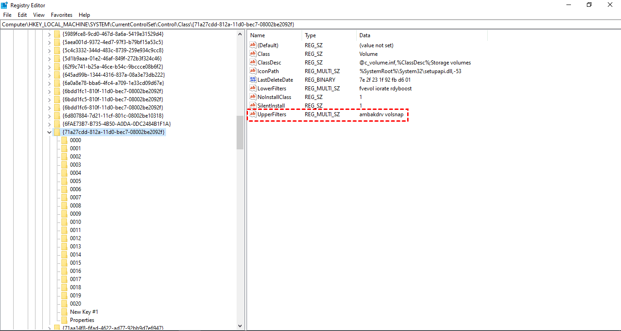Click the ab icon beside IconPath

[x=252, y=71]
